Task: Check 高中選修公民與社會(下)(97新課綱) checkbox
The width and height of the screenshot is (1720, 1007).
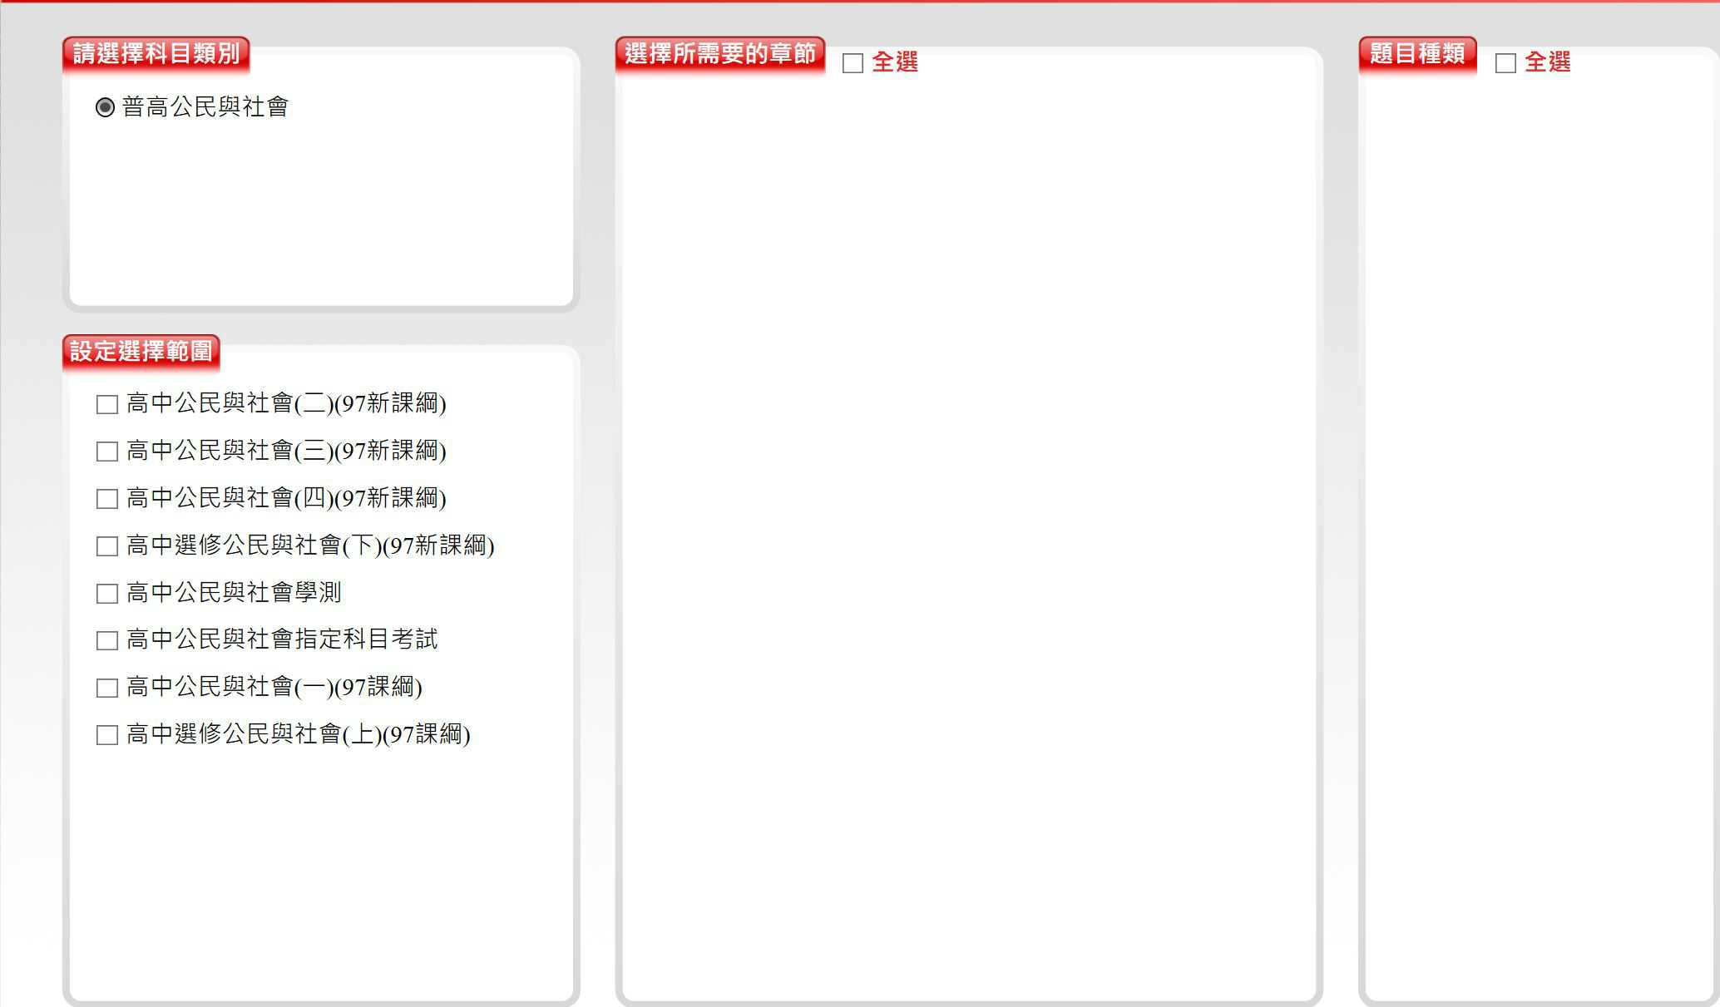Action: point(107,546)
